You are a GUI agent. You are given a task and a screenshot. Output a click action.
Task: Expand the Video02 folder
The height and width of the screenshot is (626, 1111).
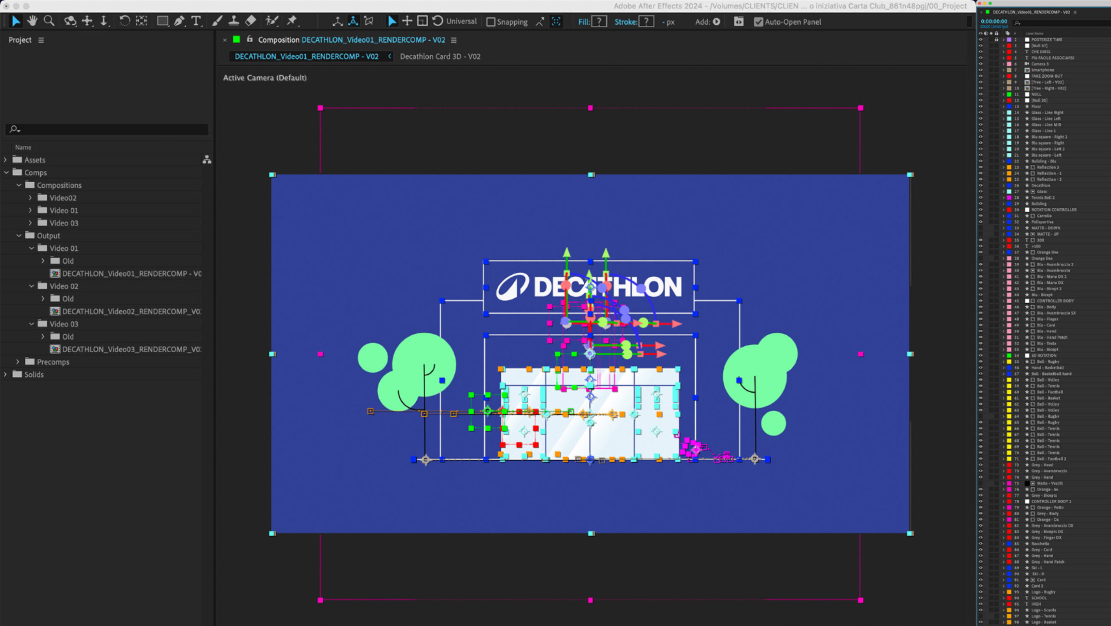tap(30, 197)
